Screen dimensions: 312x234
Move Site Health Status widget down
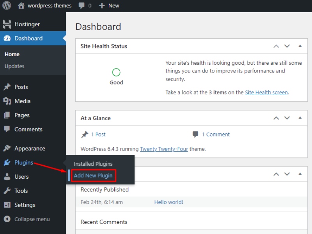pos(287,46)
